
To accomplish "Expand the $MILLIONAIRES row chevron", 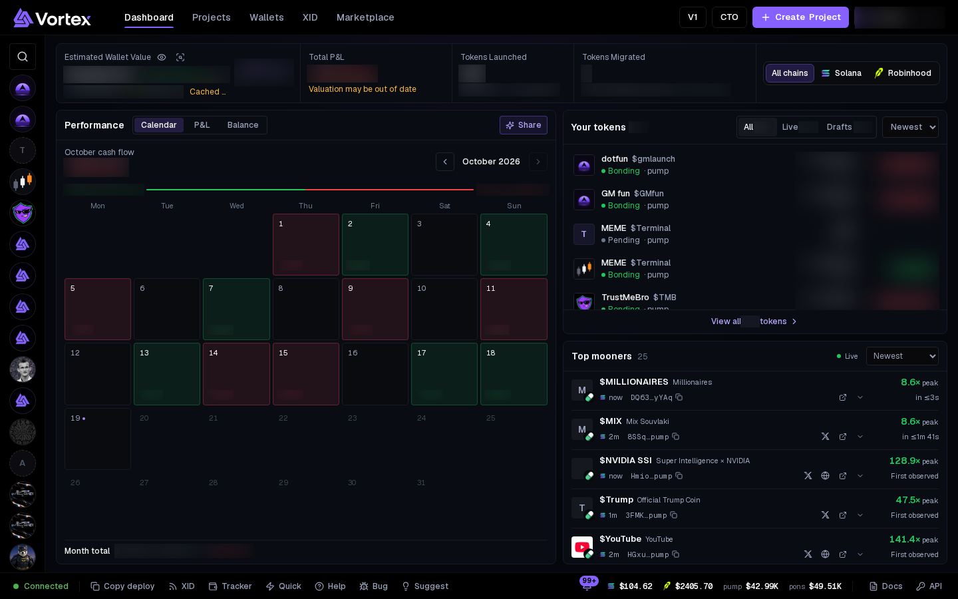I will click(860, 397).
